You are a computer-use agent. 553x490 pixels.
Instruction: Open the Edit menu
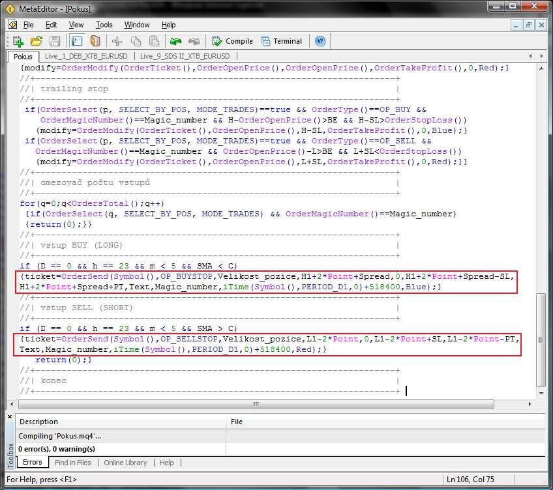(x=51, y=25)
